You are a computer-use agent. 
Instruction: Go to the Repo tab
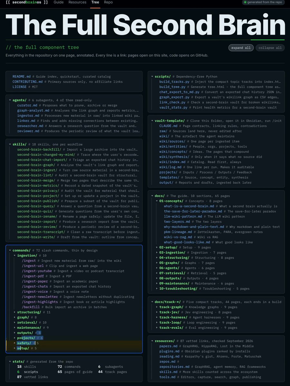(x=108, y=2)
